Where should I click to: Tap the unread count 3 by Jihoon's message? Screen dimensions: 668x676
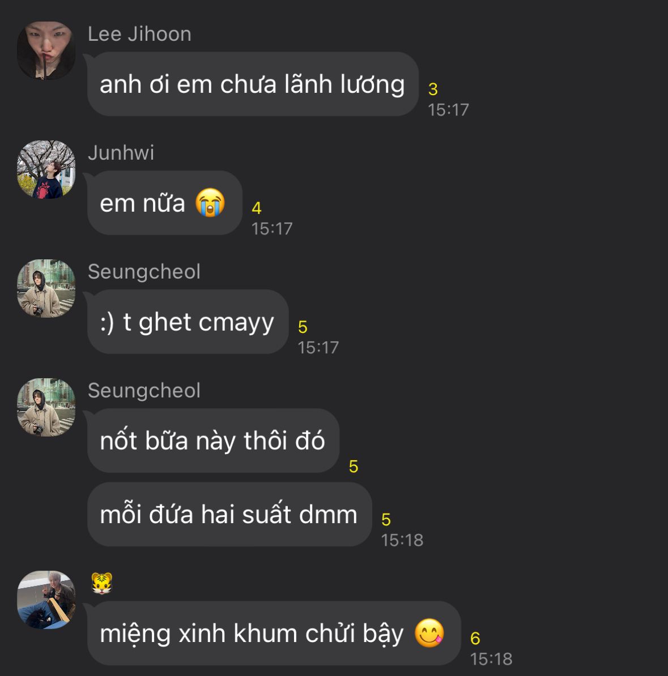click(x=433, y=89)
